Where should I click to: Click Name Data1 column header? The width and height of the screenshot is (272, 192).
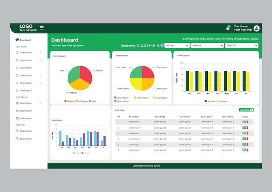click(x=134, y=117)
